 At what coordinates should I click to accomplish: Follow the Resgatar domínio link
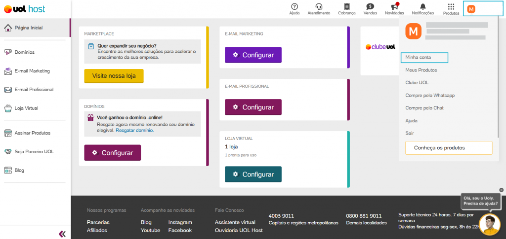pos(135,131)
